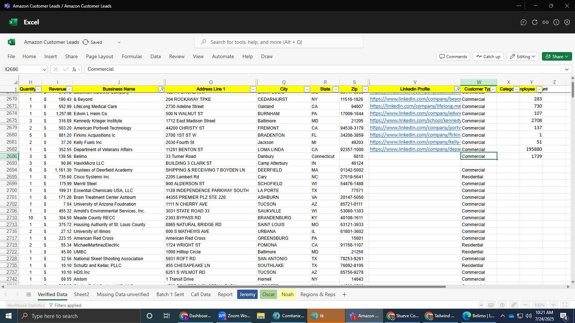Open Zoom Workplace from taskbar
Image resolution: width=575 pixels, height=323 pixels.
pos(234,316)
